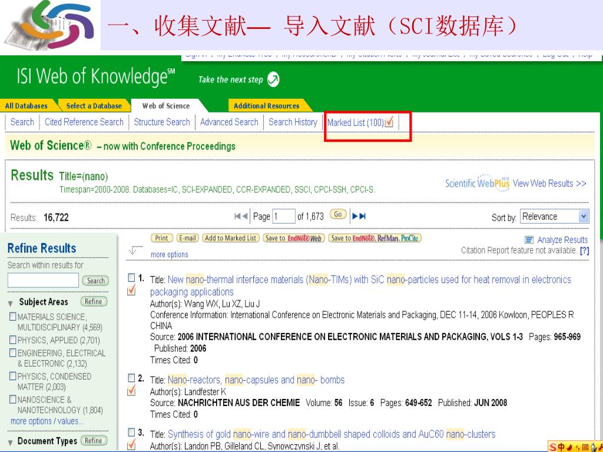Click source NACHRICHTEN AUS DER CHEMIE text

pyautogui.click(x=239, y=403)
